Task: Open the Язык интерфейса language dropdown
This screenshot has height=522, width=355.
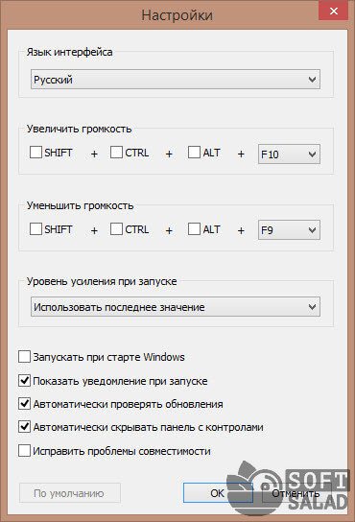Action: pyautogui.click(x=176, y=80)
